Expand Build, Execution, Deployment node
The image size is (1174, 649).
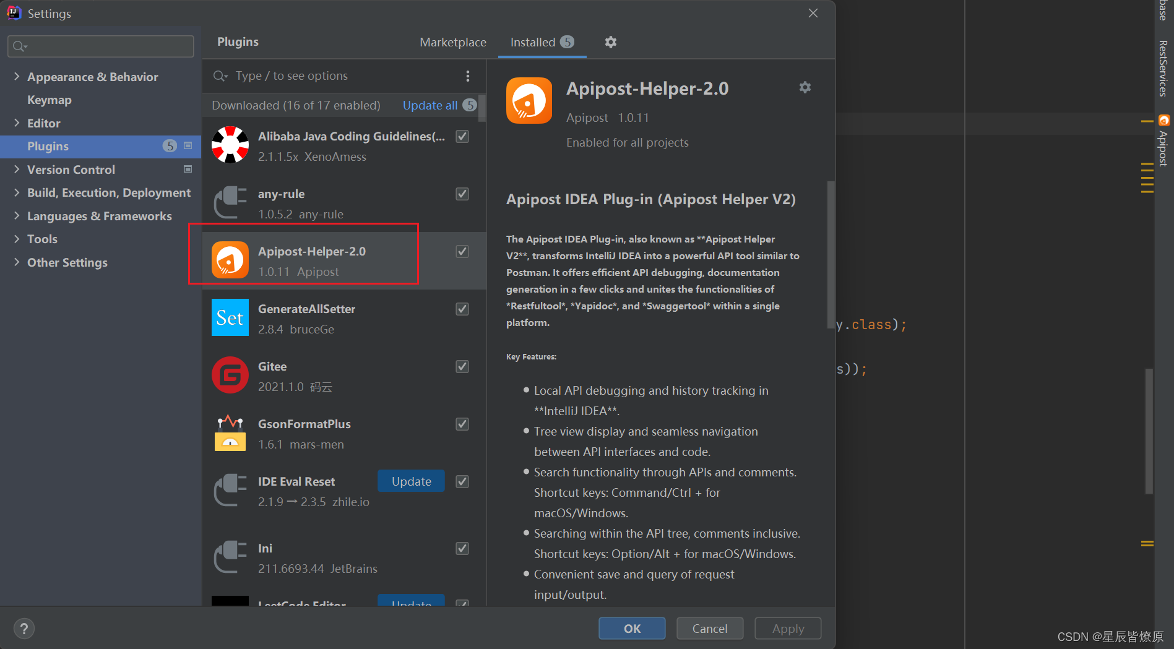[17, 192]
